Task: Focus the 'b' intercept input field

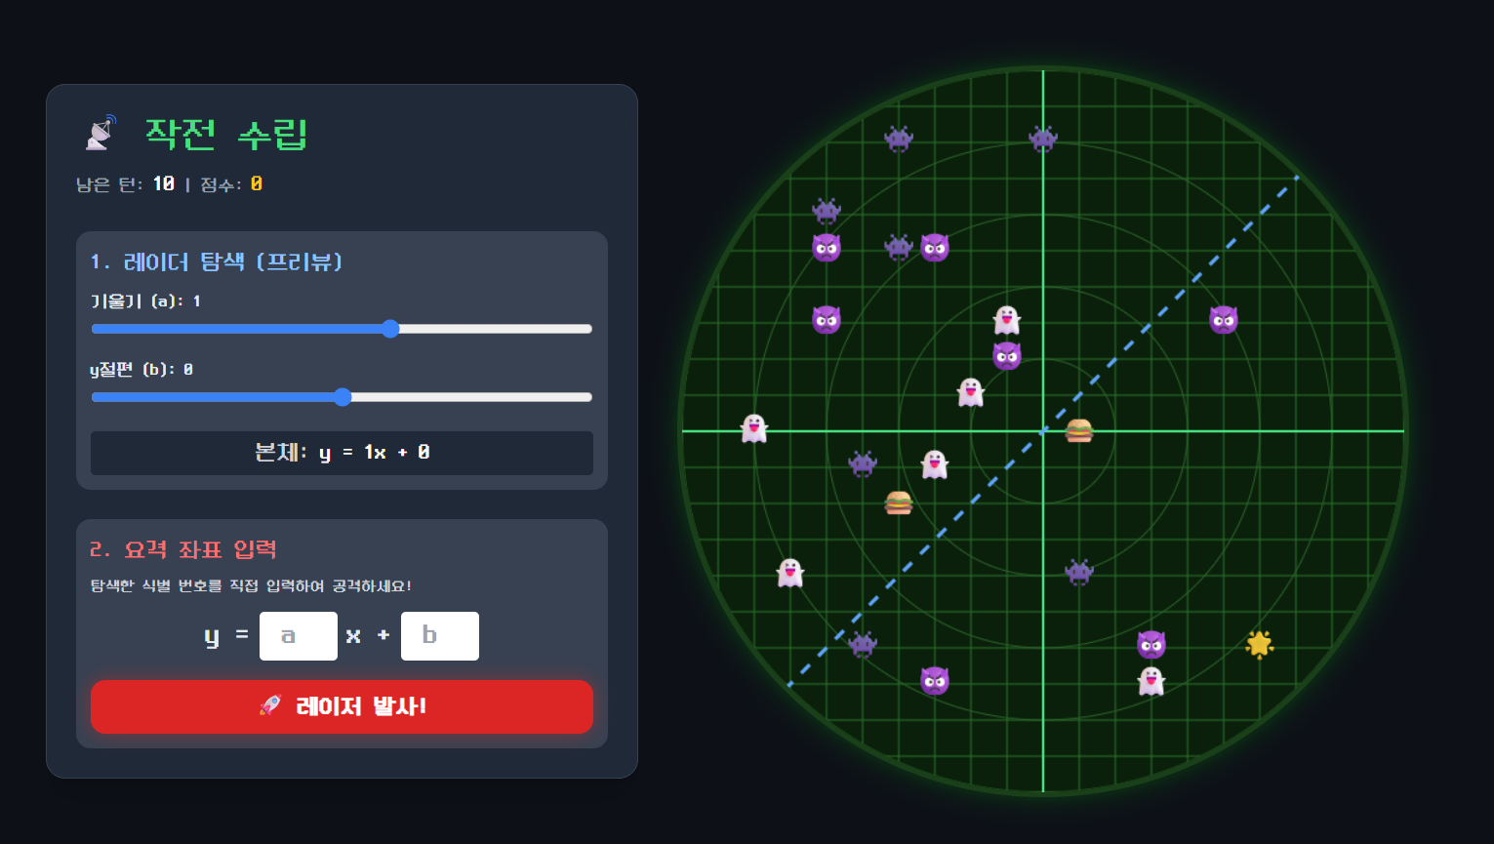Action: point(440,636)
